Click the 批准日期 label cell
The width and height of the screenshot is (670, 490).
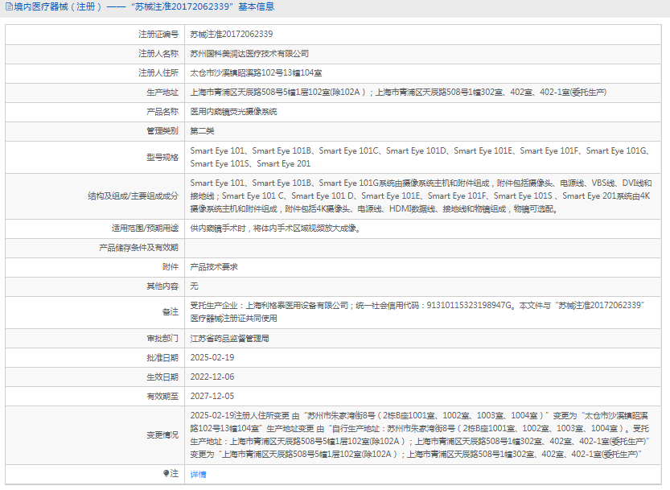click(x=95, y=358)
